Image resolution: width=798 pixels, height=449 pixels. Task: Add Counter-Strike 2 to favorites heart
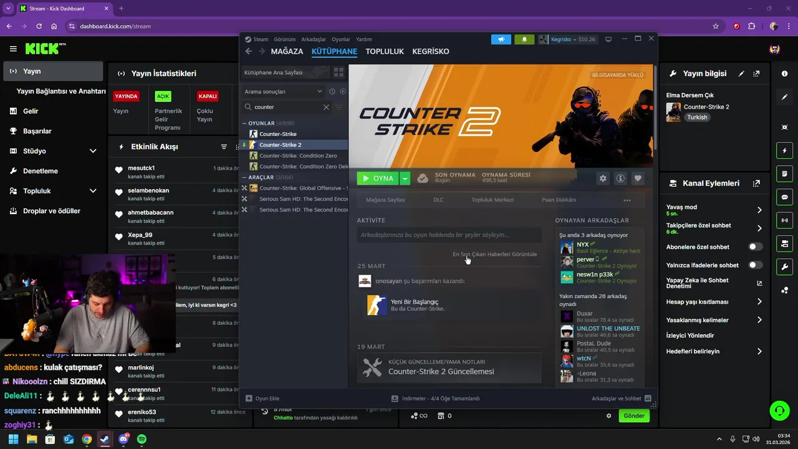(638, 178)
